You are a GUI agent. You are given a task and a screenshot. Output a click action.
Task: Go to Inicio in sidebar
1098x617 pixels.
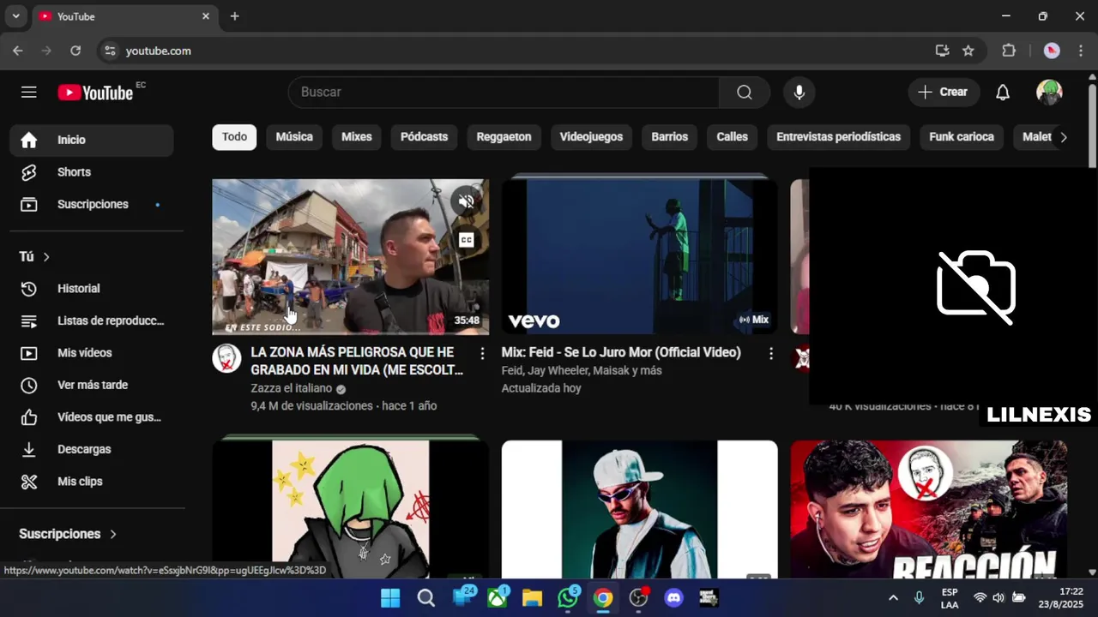pos(92,140)
